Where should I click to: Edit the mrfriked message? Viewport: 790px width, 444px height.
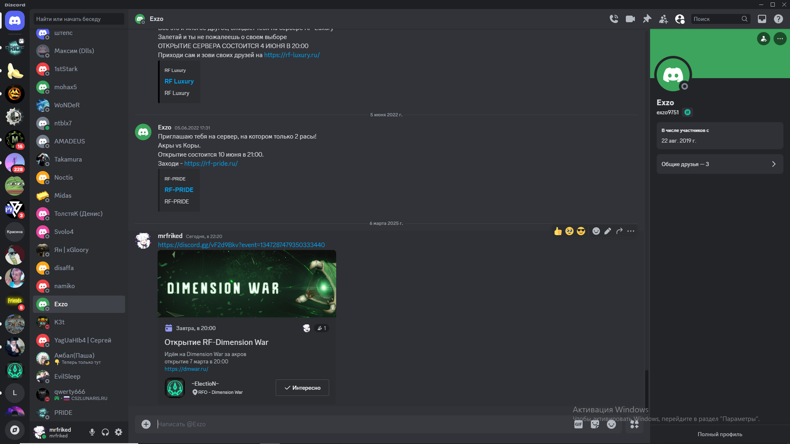608,231
